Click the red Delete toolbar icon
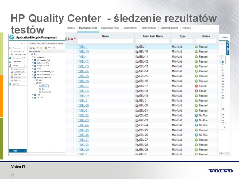The image size is (239, 179). coord(38,48)
